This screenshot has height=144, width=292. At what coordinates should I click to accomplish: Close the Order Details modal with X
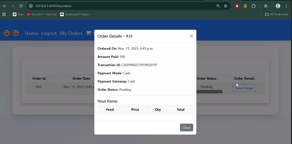coord(191,36)
